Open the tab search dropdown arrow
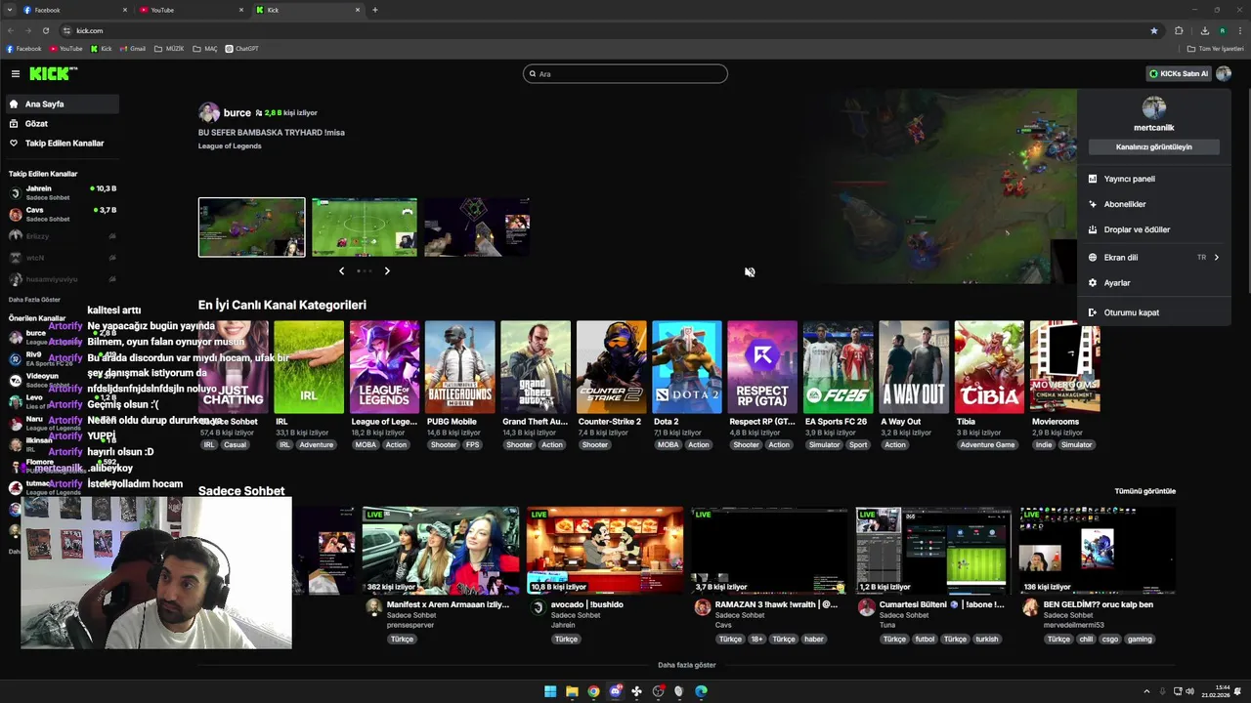Viewport: 1251px width, 703px height. [10, 10]
